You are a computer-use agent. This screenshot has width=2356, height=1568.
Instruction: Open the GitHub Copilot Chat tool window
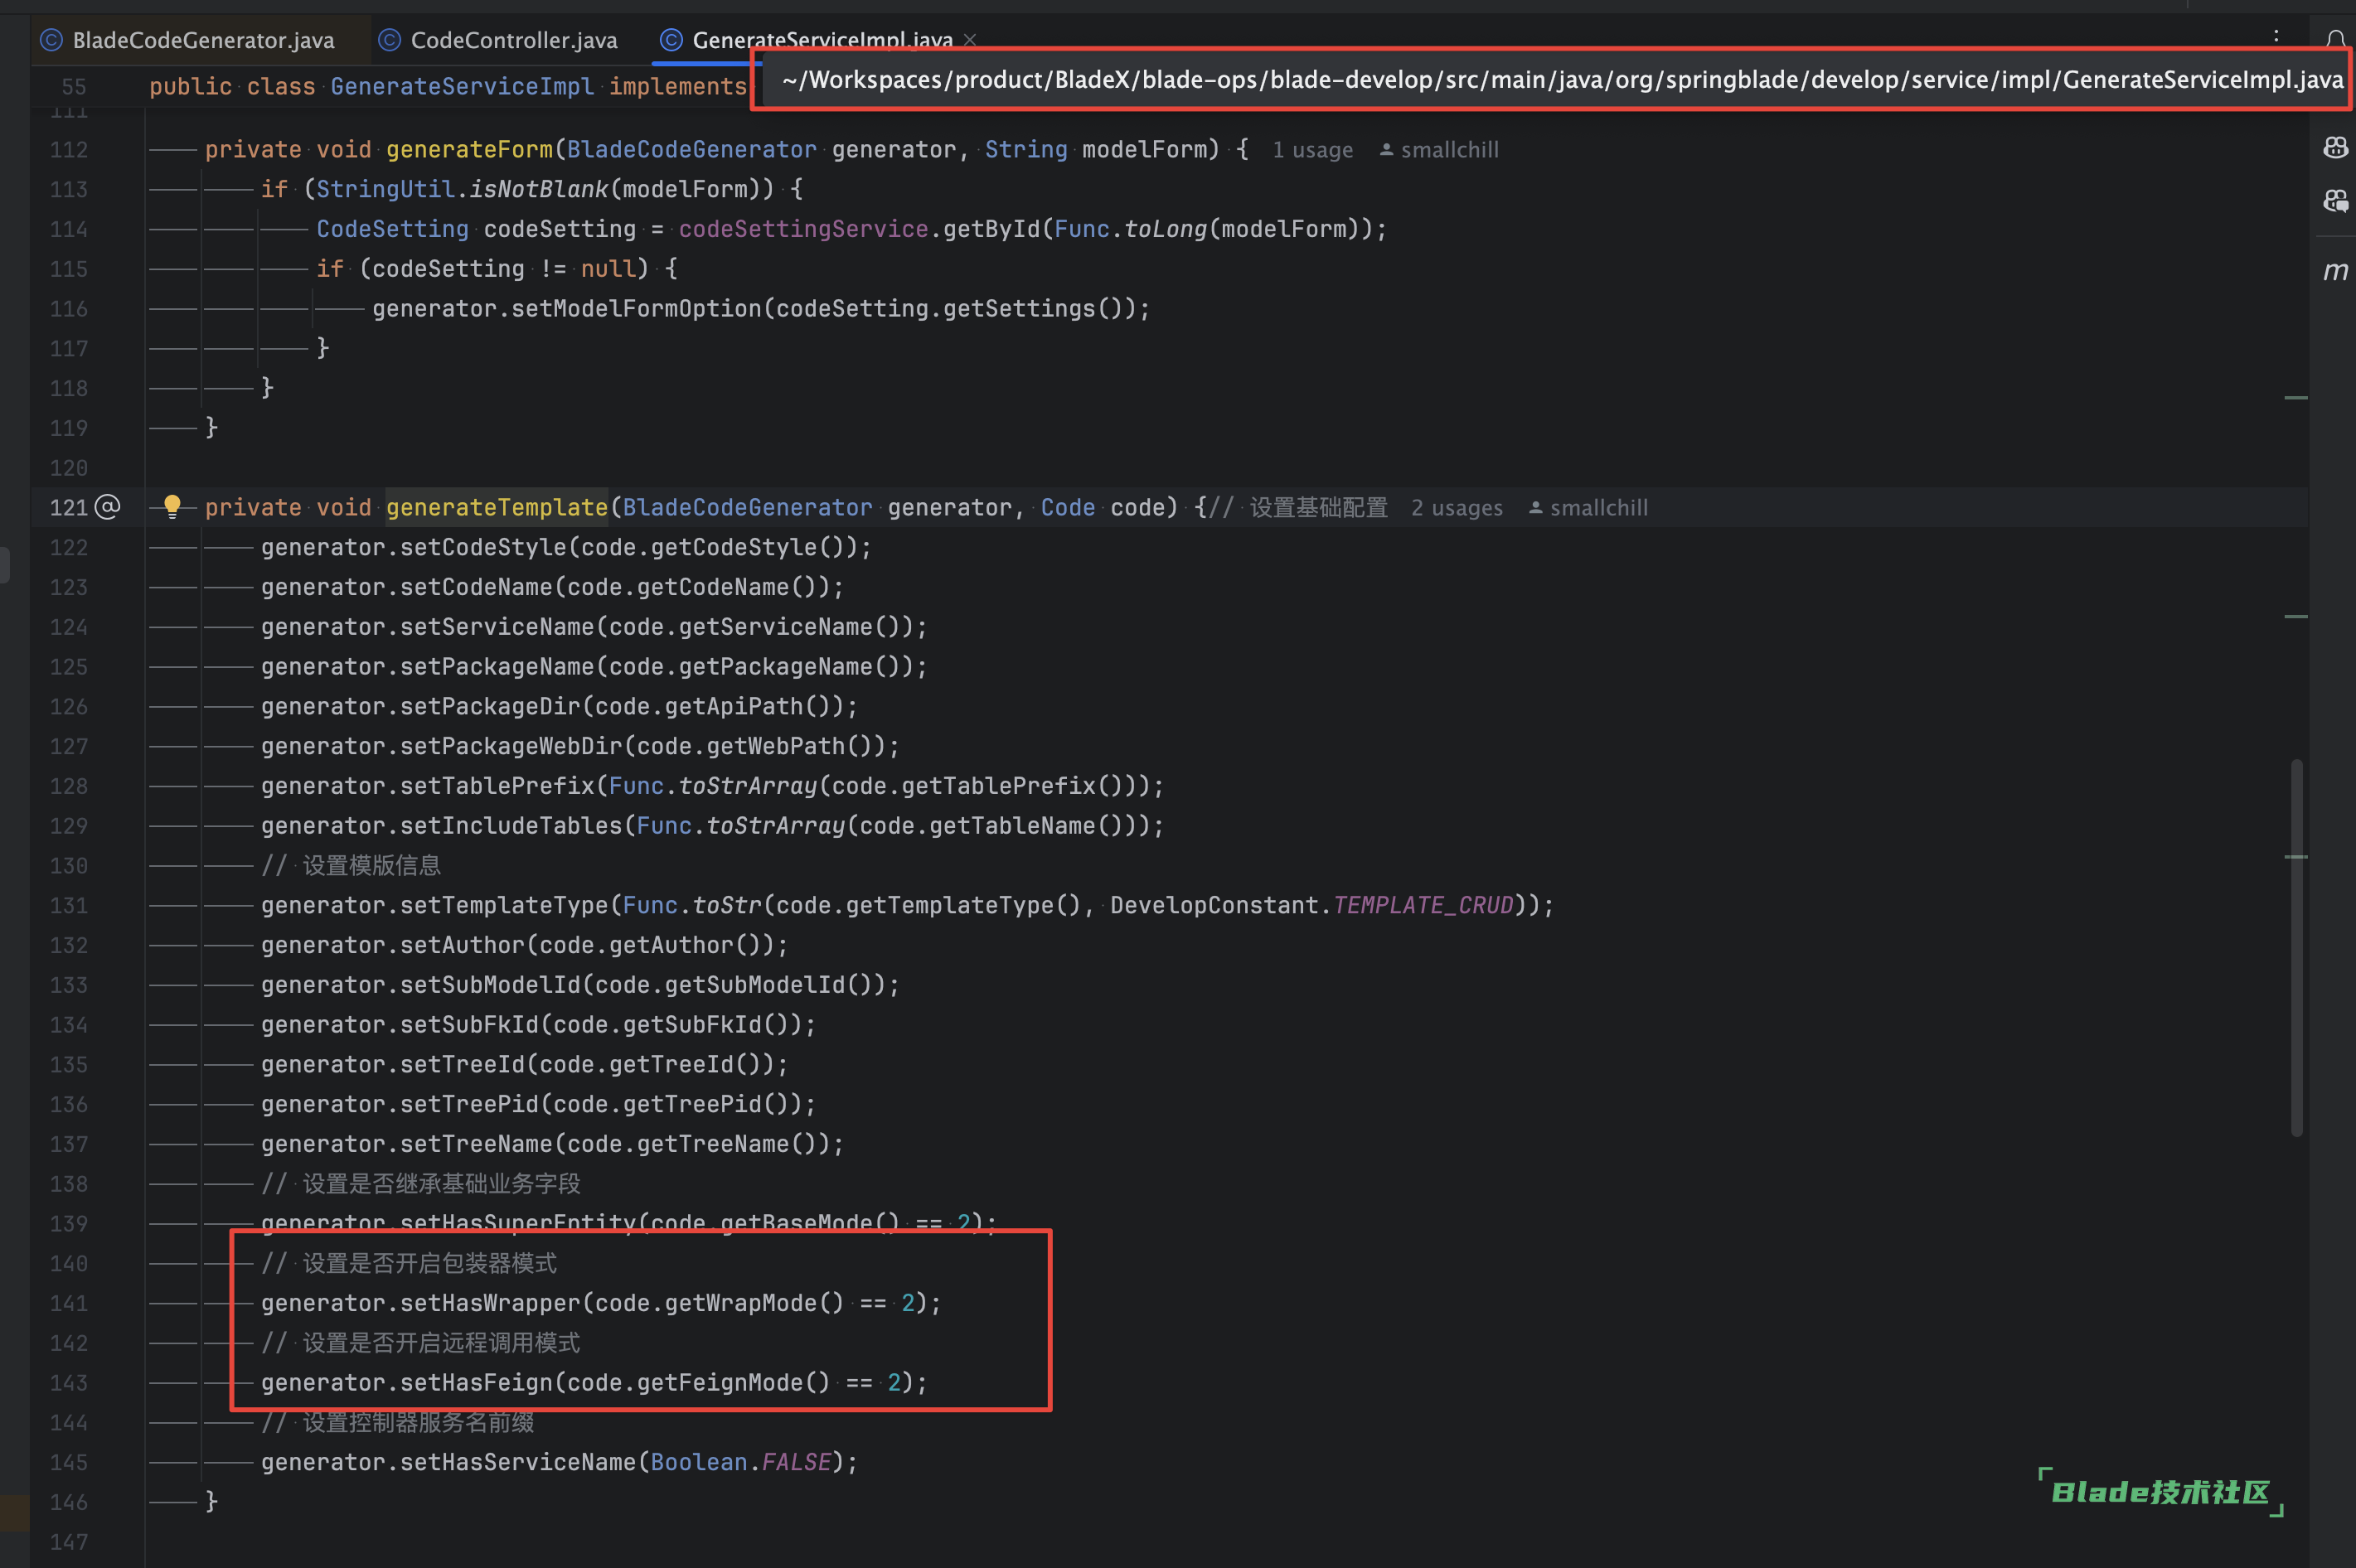(x=2335, y=201)
